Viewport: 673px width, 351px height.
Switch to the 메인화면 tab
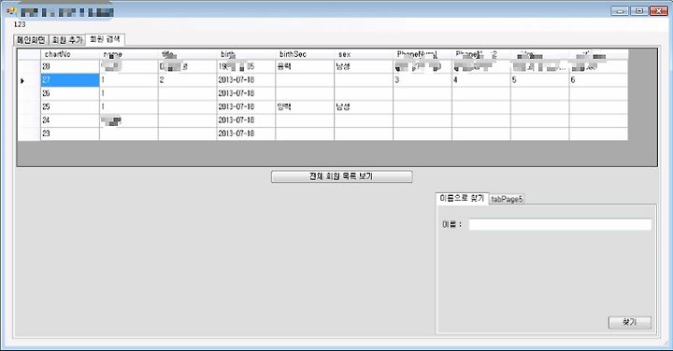click(31, 40)
